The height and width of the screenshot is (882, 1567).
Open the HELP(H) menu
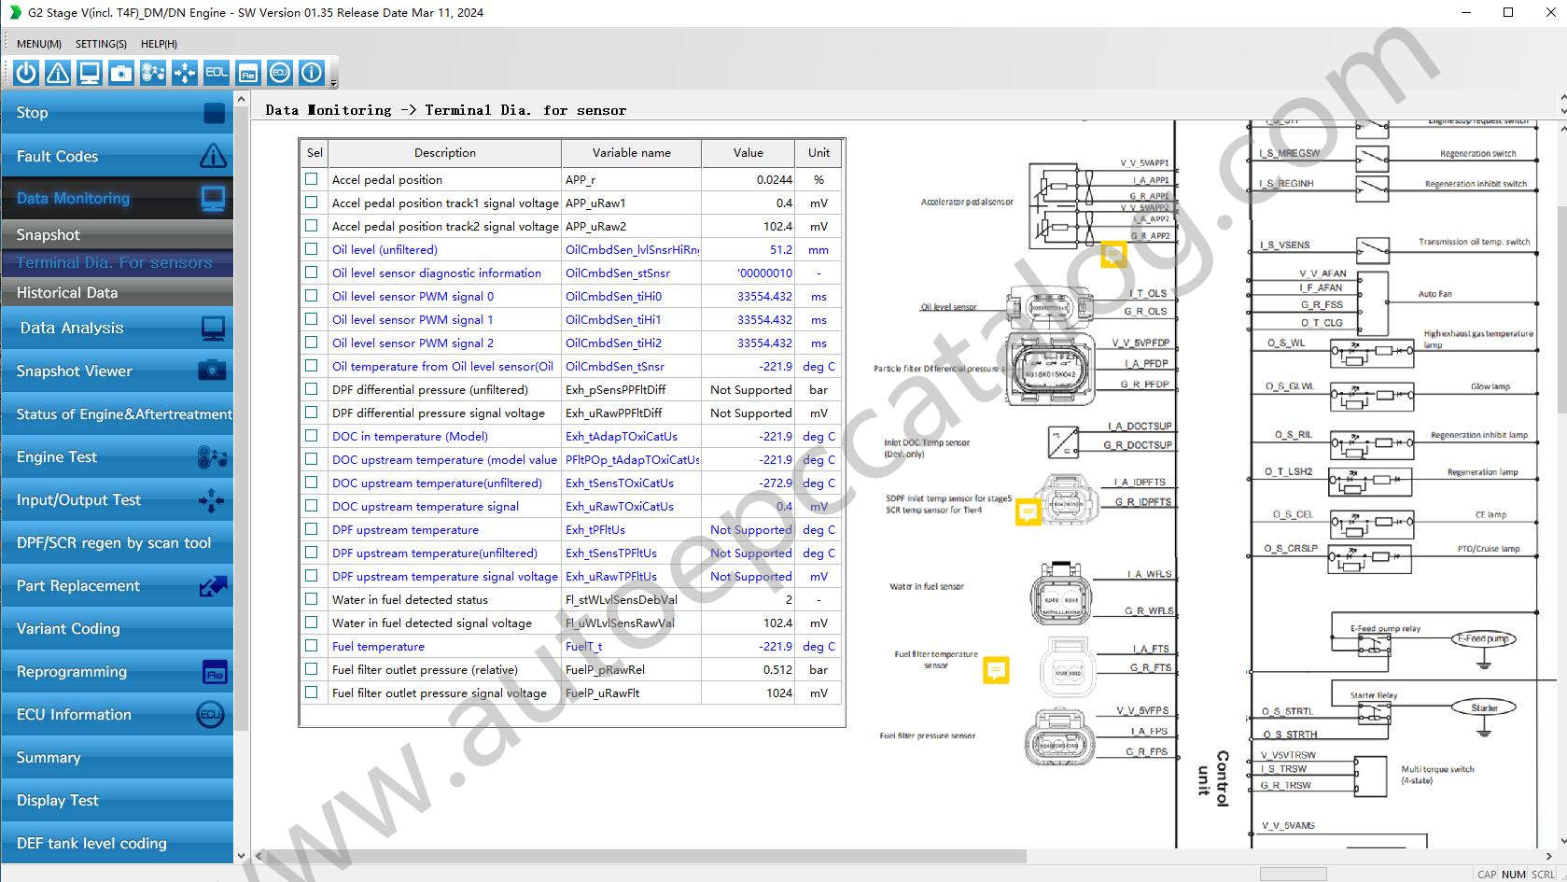tap(159, 43)
